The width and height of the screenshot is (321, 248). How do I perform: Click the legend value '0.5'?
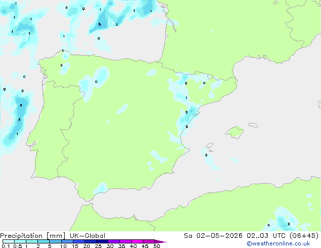click(x=18, y=246)
